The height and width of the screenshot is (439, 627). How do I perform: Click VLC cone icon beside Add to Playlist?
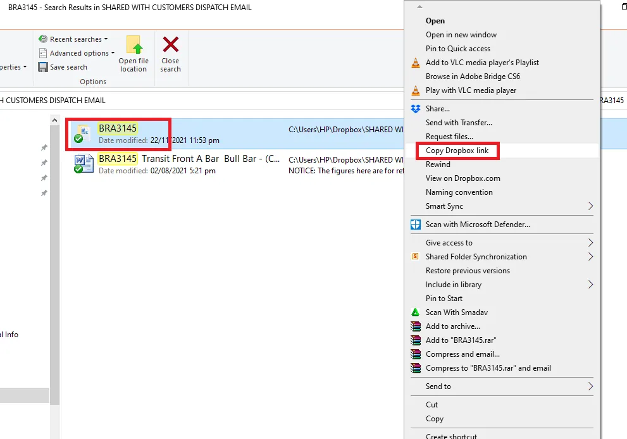point(416,63)
